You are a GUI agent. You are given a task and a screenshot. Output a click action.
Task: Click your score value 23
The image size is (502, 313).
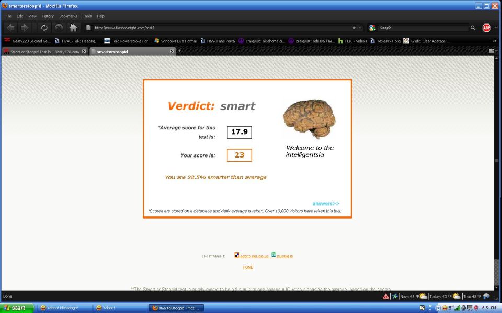click(x=239, y=155)
